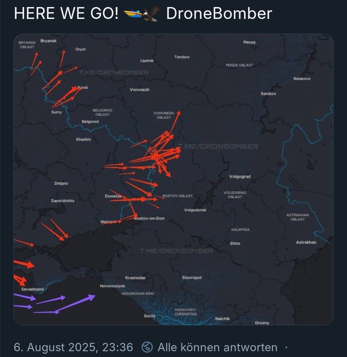Click the globe reply-settings icon
This screenshot has width=347, height=357.
tap(147, 347)
